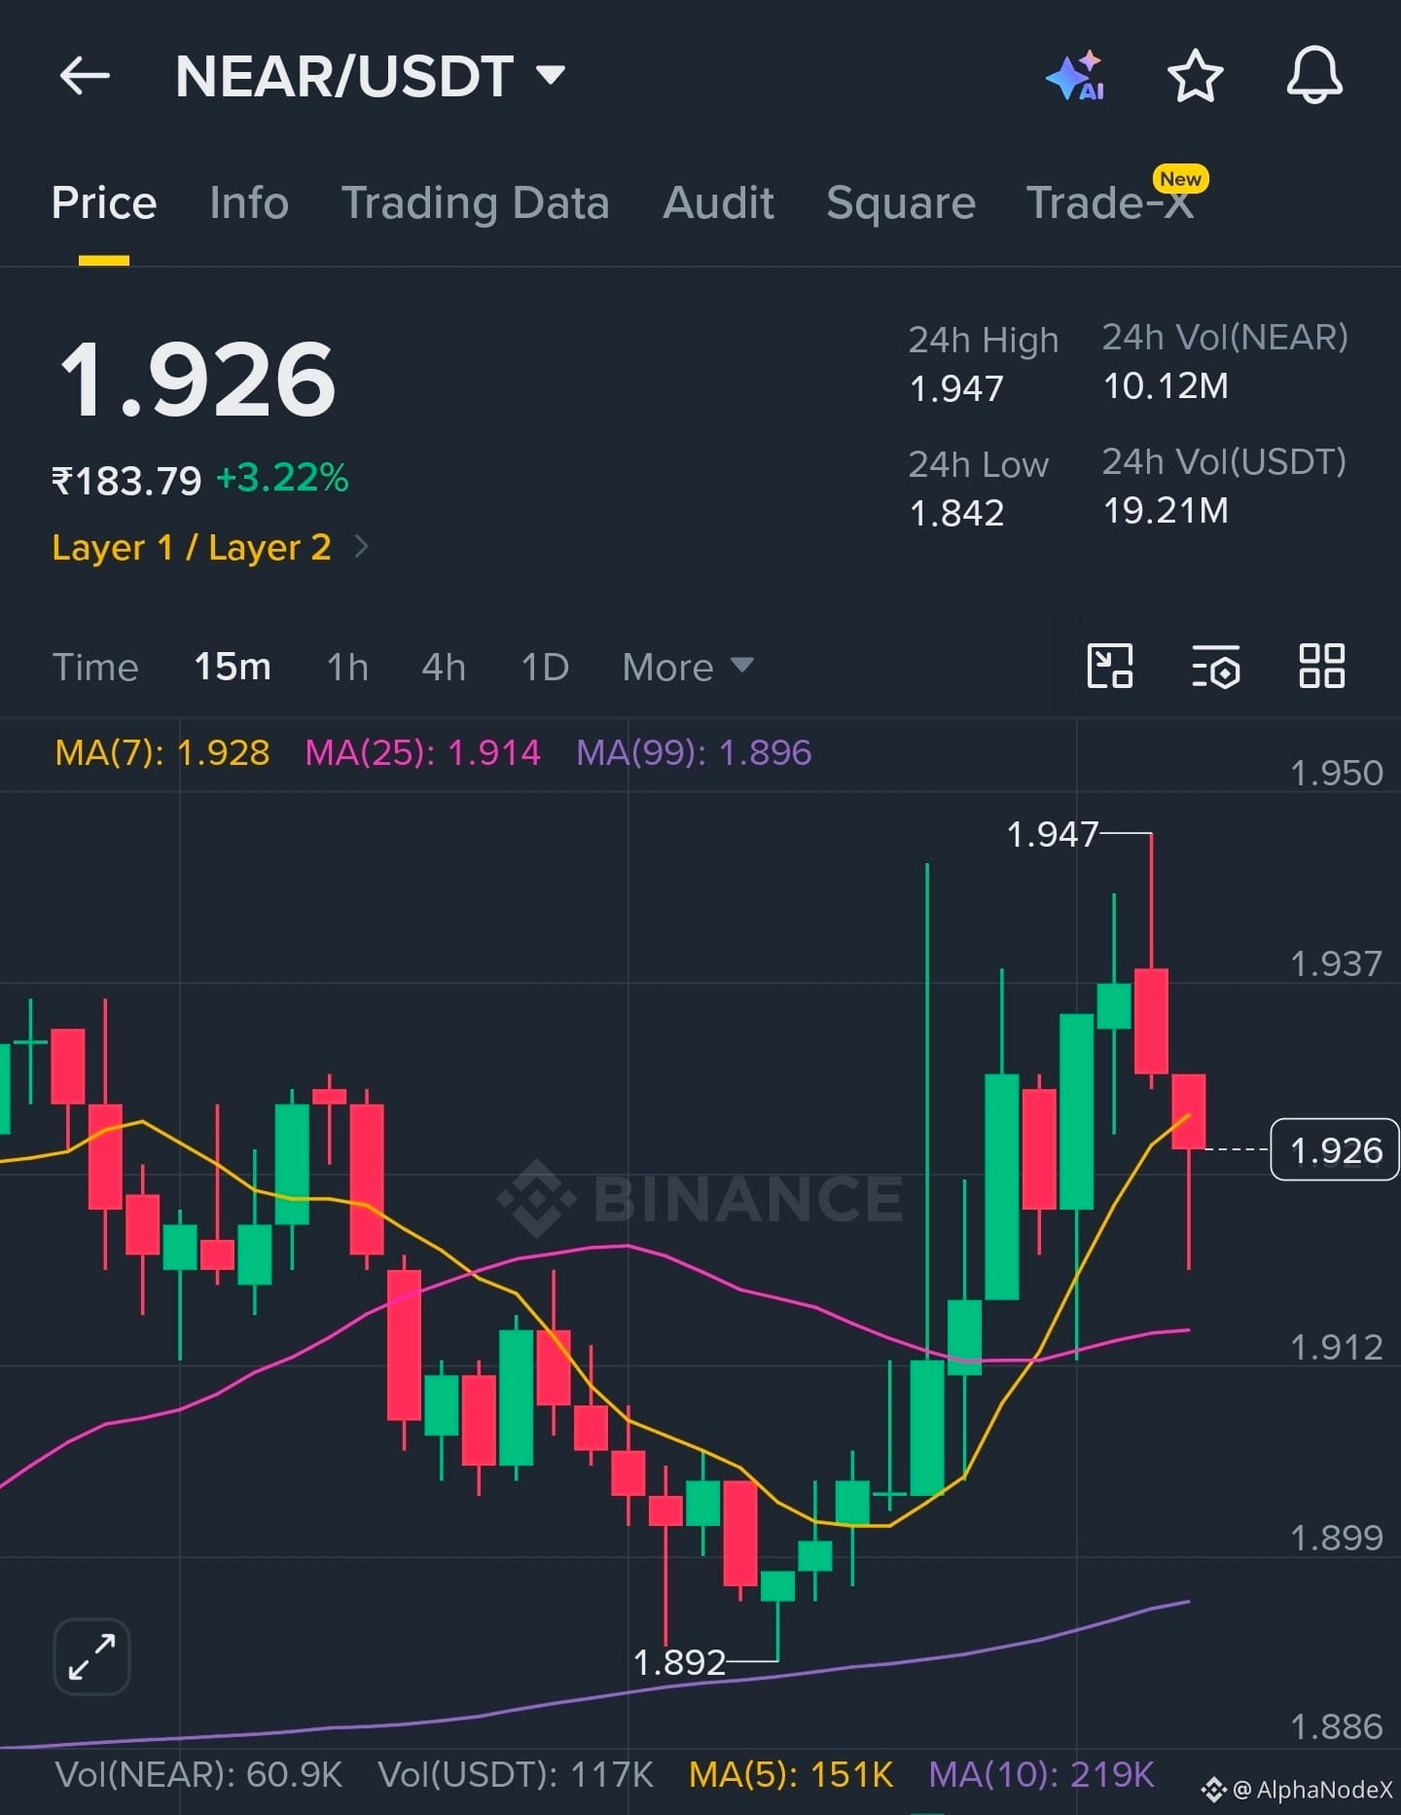Tap the 1.886 price axis label
Image resolution: width=1401 pixels, height=1815 pixels.
pos(1336,1727)
